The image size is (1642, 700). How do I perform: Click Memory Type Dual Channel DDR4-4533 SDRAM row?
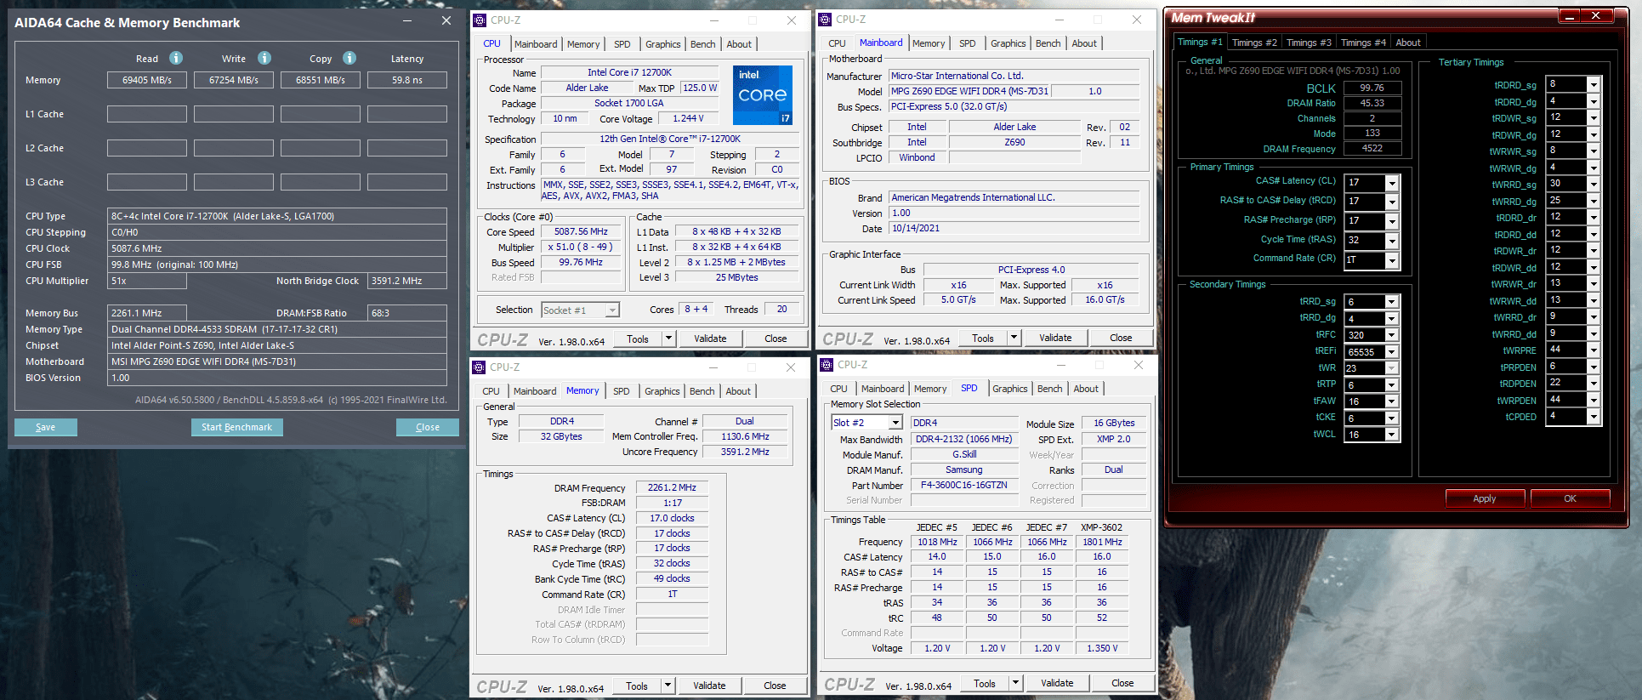coord(277,329)
